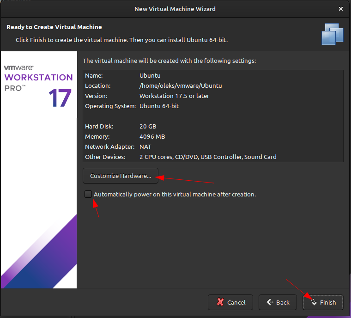Click the Finish button icon
The image size is (351, 318).
tap(314, 302)
